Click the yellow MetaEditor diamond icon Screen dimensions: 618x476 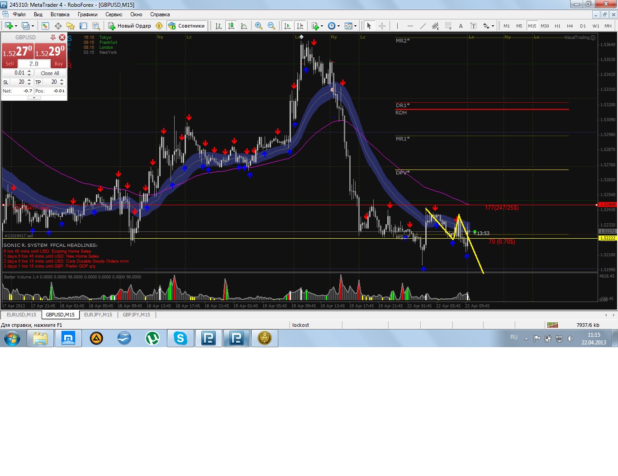159,26
